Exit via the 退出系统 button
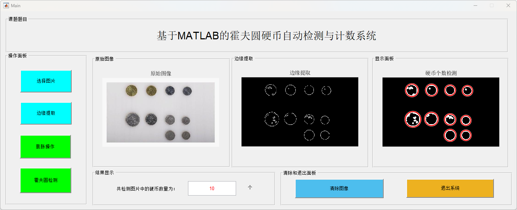The width and height of the screenshot is (517, 210). (450, 188)
